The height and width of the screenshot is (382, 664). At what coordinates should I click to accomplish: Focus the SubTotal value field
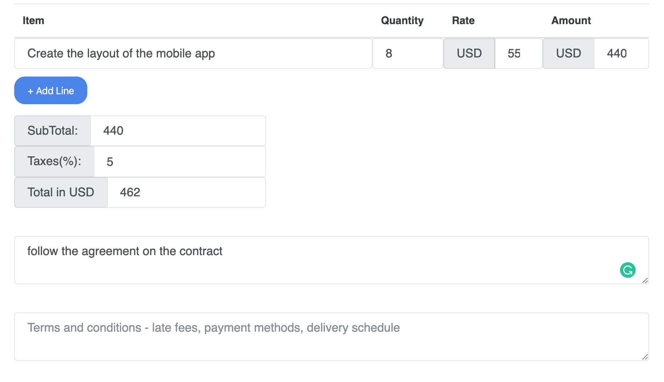[177, 131]
